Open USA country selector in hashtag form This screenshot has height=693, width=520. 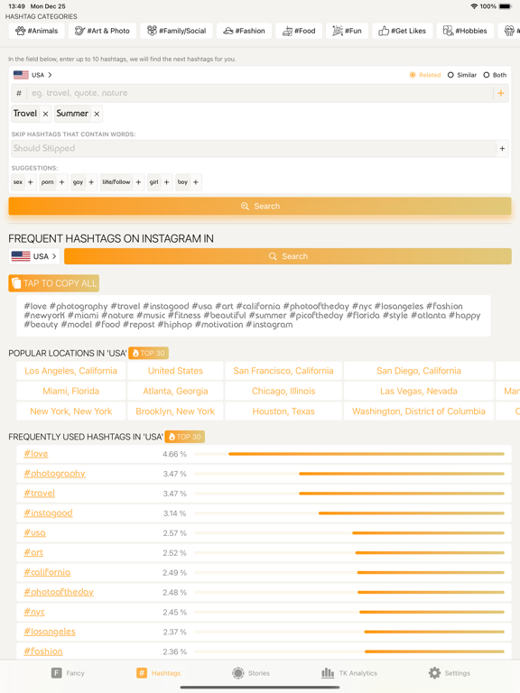[32, 75]
